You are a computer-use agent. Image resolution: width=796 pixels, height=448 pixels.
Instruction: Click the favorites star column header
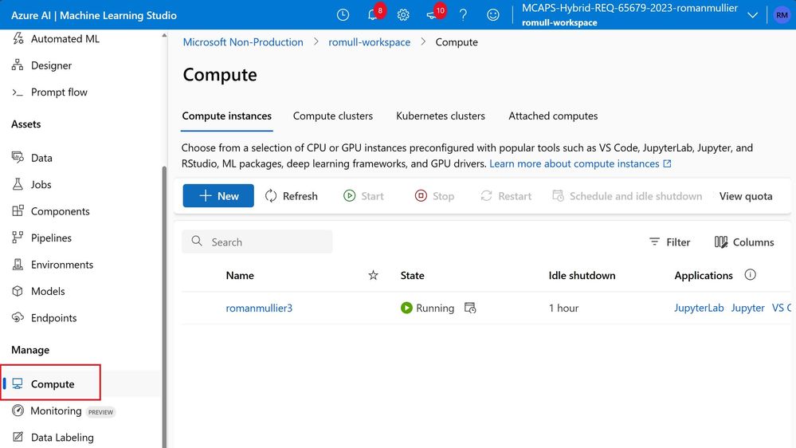tap(373, 275)
